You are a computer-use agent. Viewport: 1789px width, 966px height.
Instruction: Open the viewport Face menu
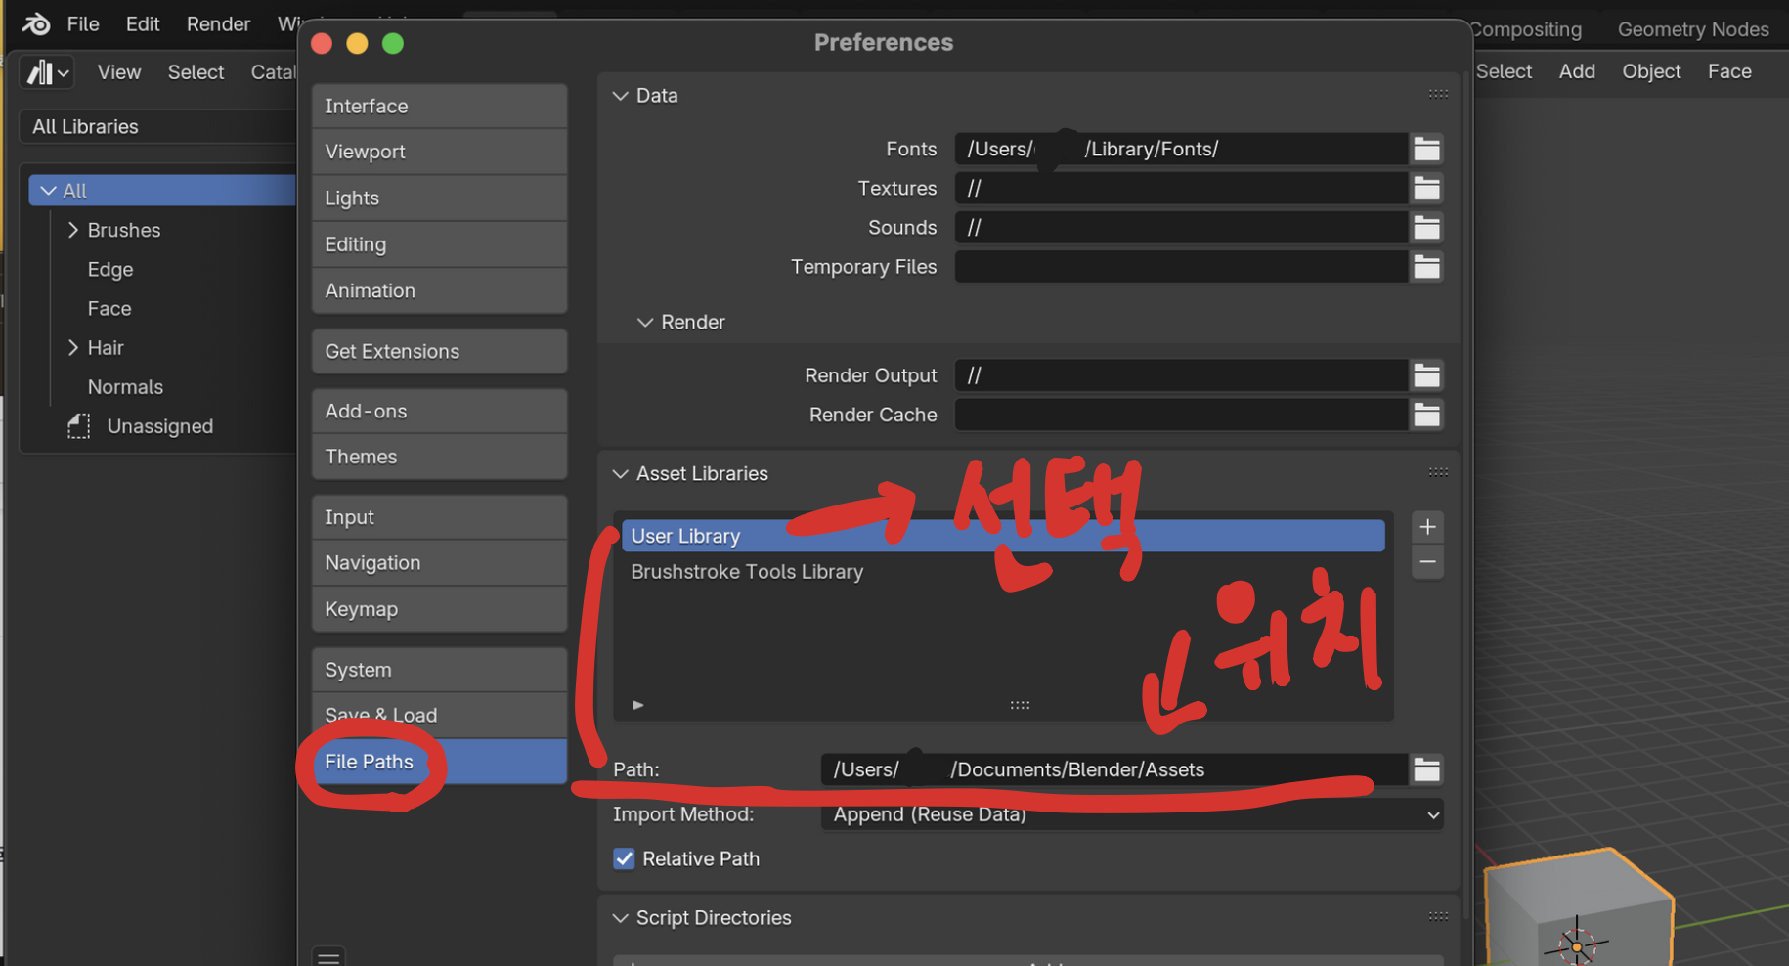pyautogui.click(x=1729, y=71)
